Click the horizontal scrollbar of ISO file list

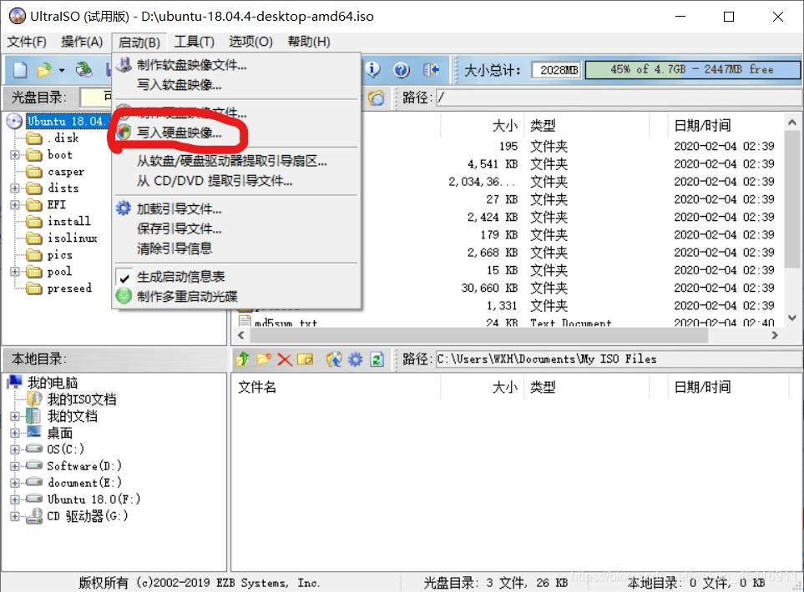480,335
